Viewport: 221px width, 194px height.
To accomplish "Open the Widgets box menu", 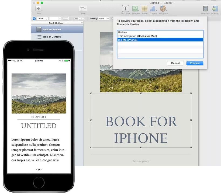I will tap(163, 9).
